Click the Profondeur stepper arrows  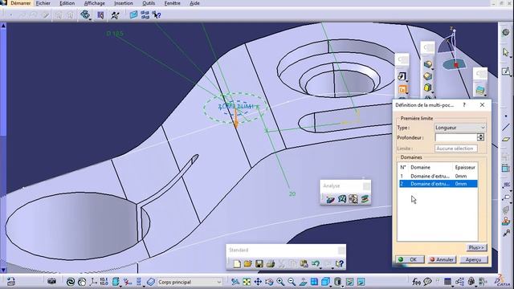pyautogui.click(x=480, y=137)
